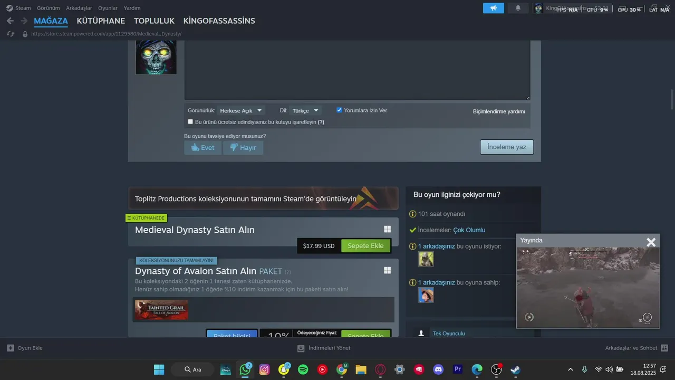Click the İnceleme yaz button
This screenshot has width=675, height=380.
click(x=507, y=147)
